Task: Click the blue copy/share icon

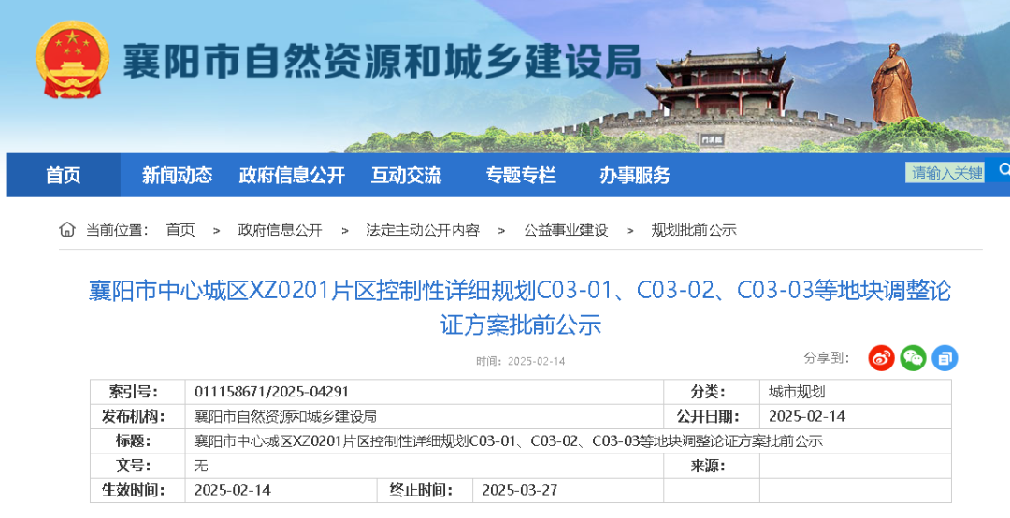Action: (x=945, y=357)
